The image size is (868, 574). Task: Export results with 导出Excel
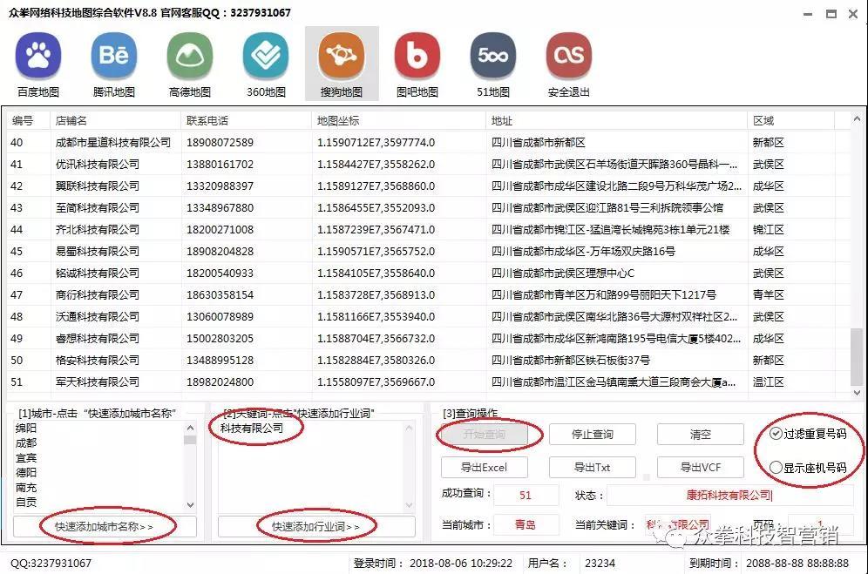click(485, 467)
